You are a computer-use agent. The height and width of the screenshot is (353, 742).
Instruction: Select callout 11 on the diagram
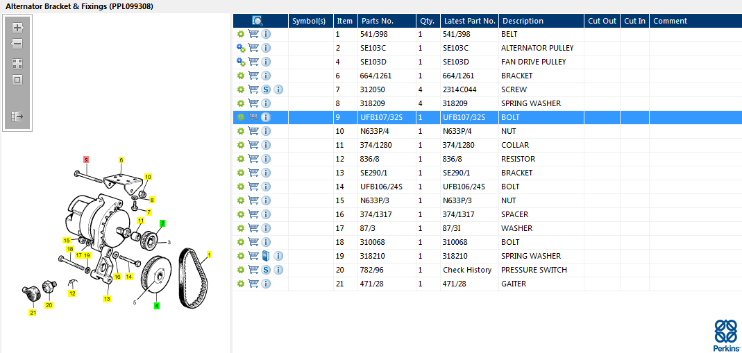point(140,221)
